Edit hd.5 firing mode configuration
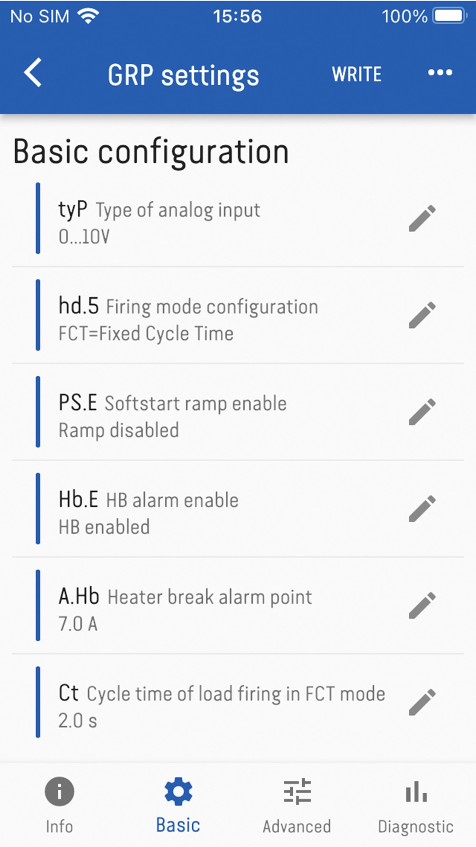This screenshot has height=847, width=476. pyautogui.click(x=422, y=315)
